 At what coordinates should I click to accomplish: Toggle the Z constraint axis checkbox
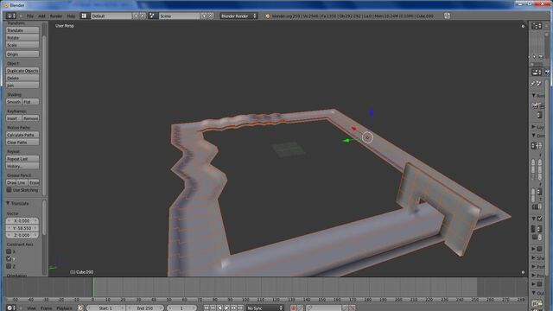pos(9,266)
